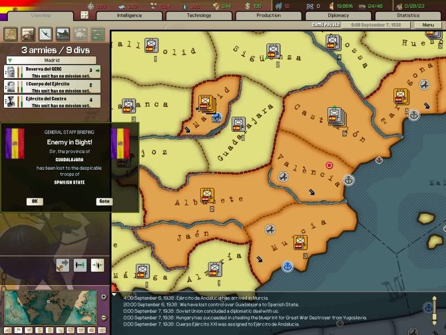
Task: Select the map overview quick-selection icon
Action: pos(11,34)
